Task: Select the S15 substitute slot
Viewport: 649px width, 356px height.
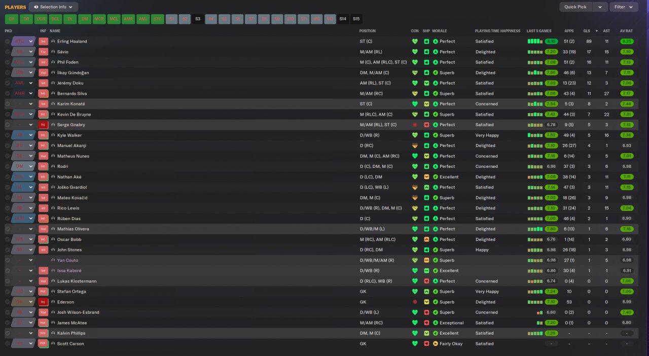Action: [356, 19]
